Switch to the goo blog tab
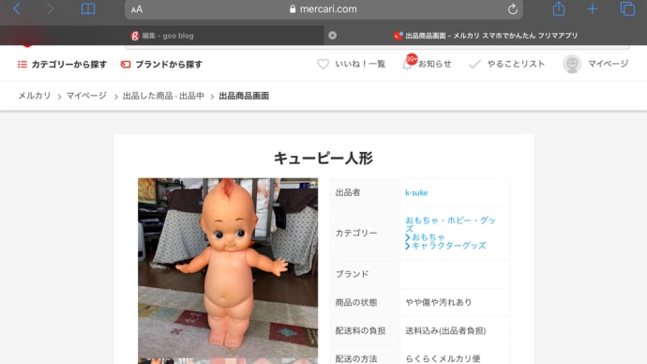 point(161,36)
